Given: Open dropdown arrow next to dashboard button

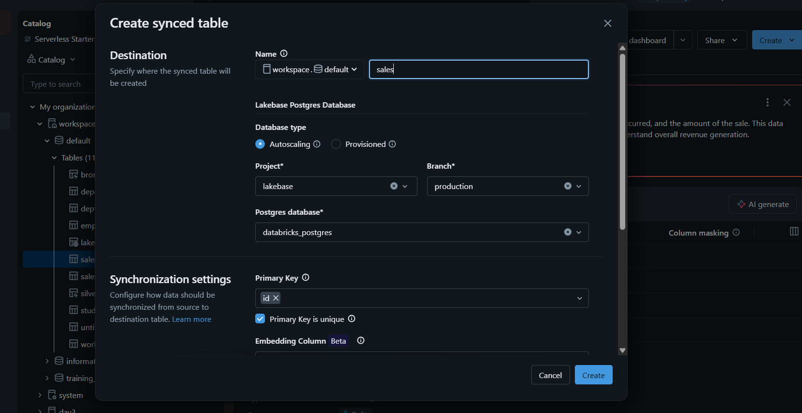Looking at the screenshot, I should tap(683, 40).
